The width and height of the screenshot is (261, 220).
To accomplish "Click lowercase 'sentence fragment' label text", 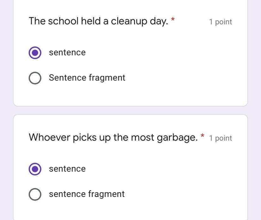I will tap(87, 194).
